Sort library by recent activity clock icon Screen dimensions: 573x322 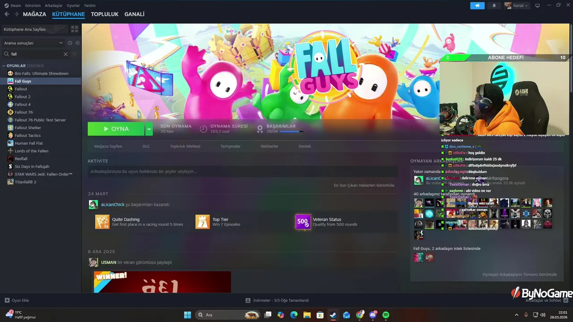(70, 43)
